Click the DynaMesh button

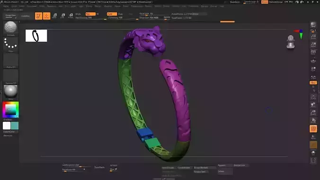point(99,167)
